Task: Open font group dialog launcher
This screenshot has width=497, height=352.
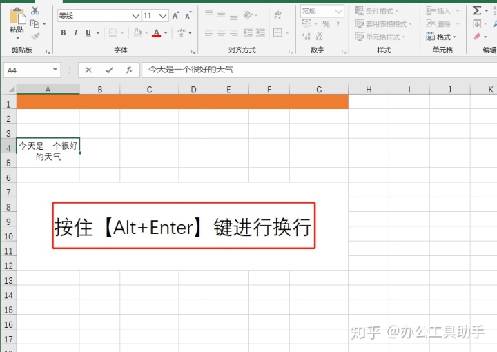Action: click(x=193, y=51)
